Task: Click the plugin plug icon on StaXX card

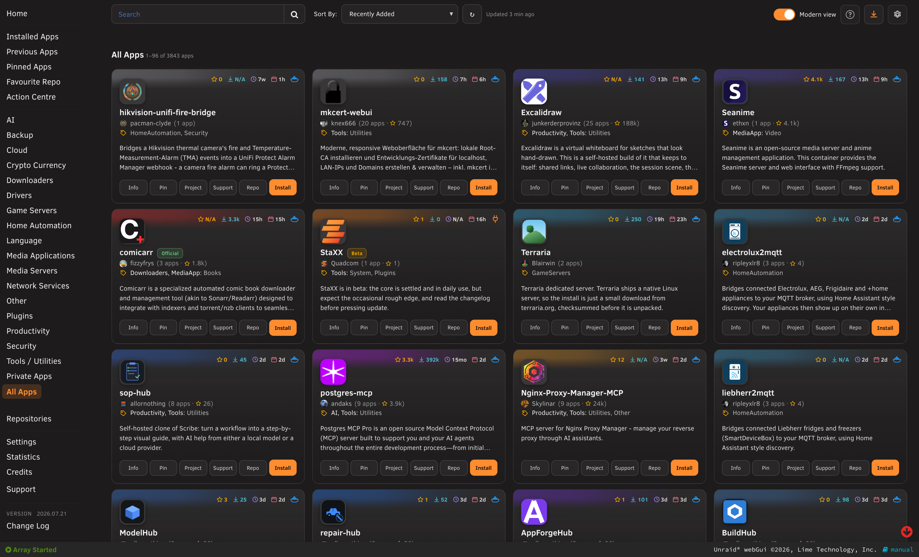Action: tap(495, 219)
